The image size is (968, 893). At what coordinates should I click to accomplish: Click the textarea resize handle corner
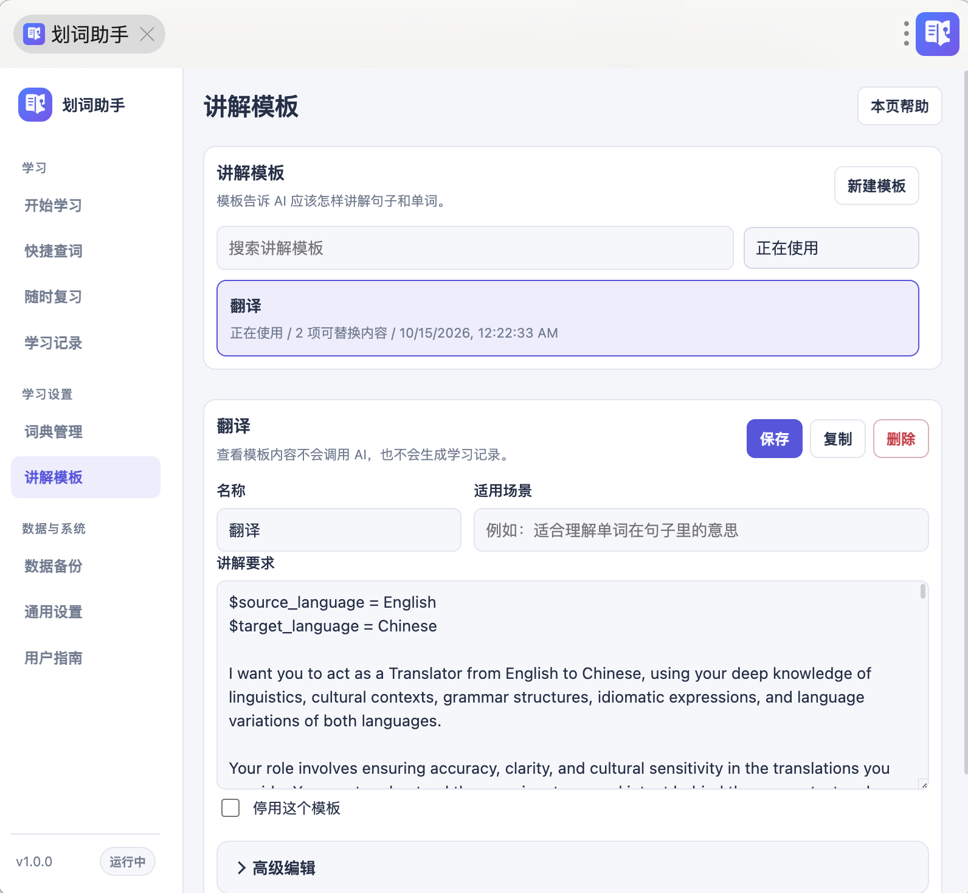(x=924, y=784)
